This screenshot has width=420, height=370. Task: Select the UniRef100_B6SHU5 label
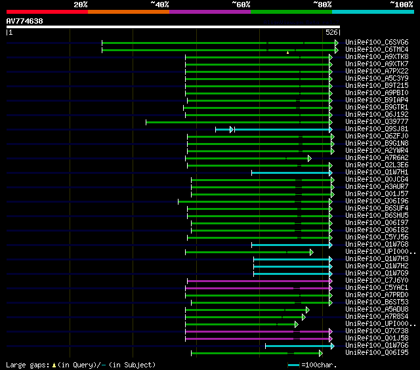pyautogui.click(x=377, y=216)
